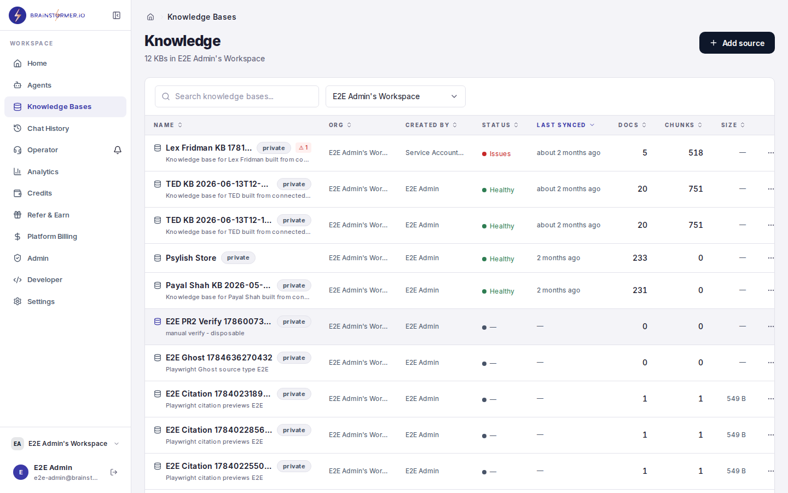Image resolution: width=788 pixels, height=493 pixels.
Task: Open row menu for E2E PR2 Verify
Action: tap(770, 326)
